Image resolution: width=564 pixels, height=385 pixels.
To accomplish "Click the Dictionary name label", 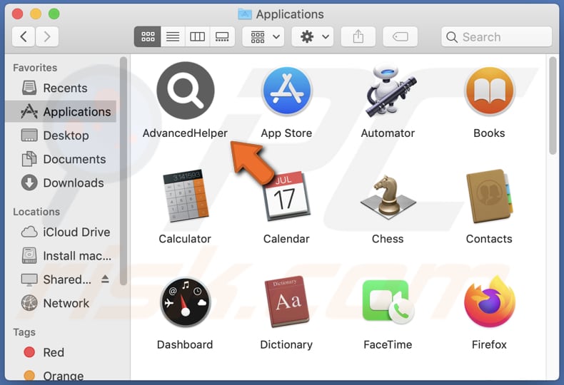I will [x=287, y=345].
